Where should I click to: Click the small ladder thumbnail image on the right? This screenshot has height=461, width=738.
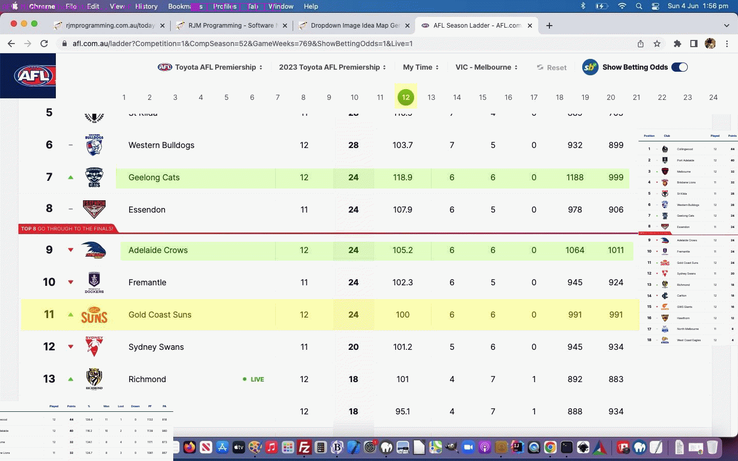(688, 238)
